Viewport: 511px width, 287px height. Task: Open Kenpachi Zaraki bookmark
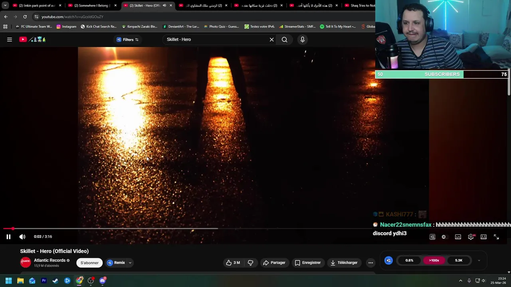point(139,27)
